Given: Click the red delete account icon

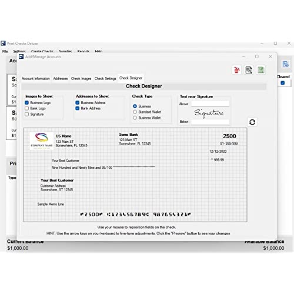Looking at the screenshot, I should click(x=236, y=70).
